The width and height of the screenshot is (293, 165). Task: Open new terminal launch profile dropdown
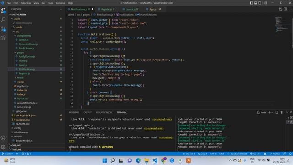[272, 112]
